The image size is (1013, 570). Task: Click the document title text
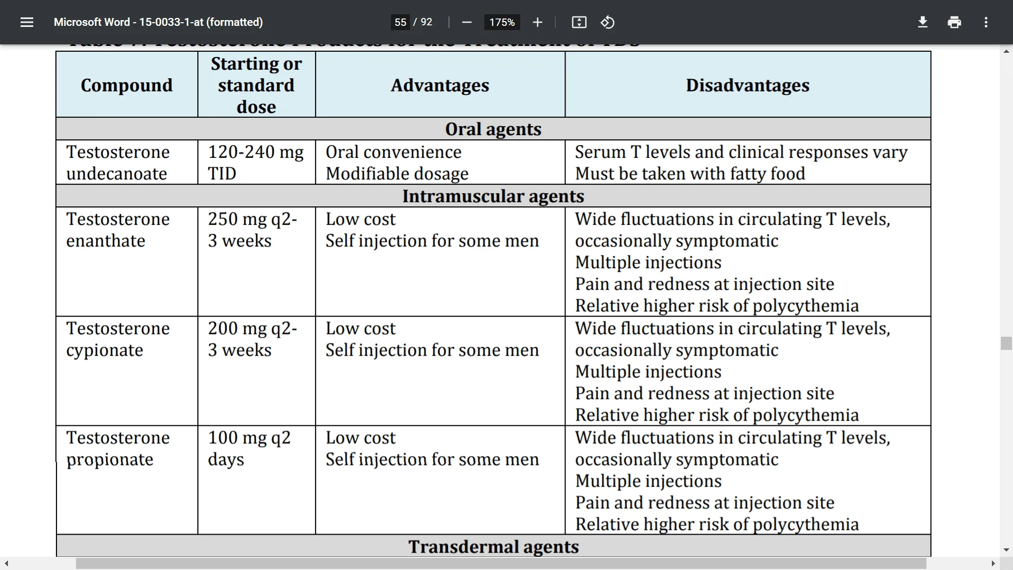click(158, 22)
